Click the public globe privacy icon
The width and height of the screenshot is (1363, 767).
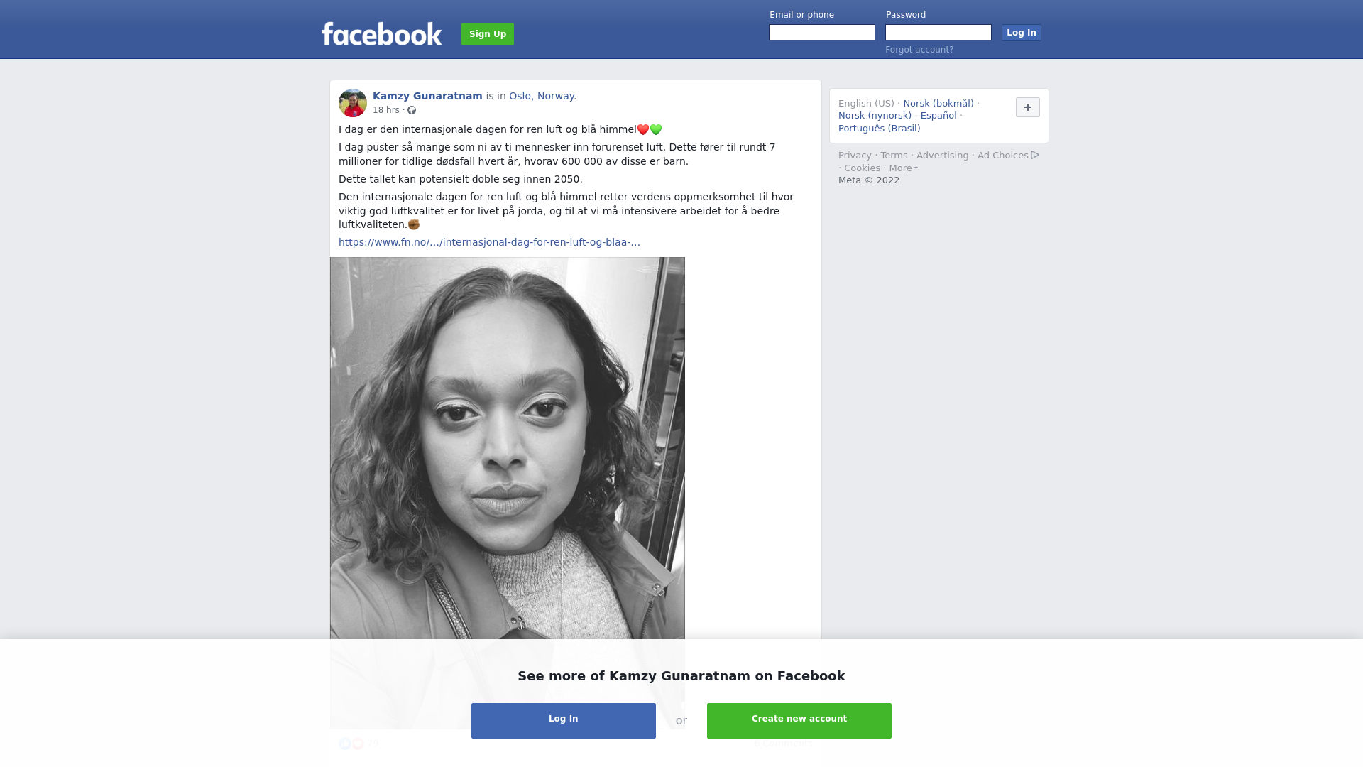click(412, 110)
